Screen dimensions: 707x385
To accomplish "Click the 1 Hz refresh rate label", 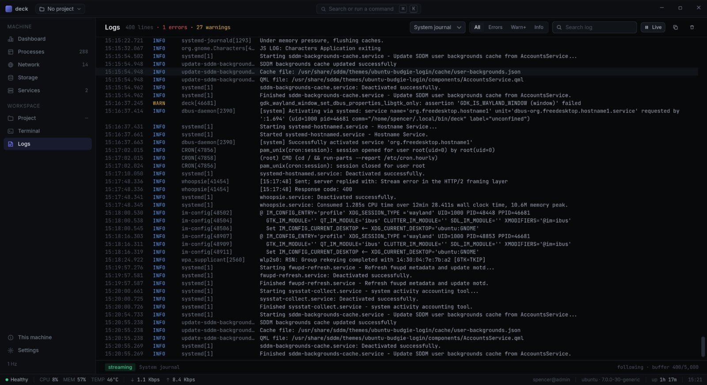I will coord(12,364).
